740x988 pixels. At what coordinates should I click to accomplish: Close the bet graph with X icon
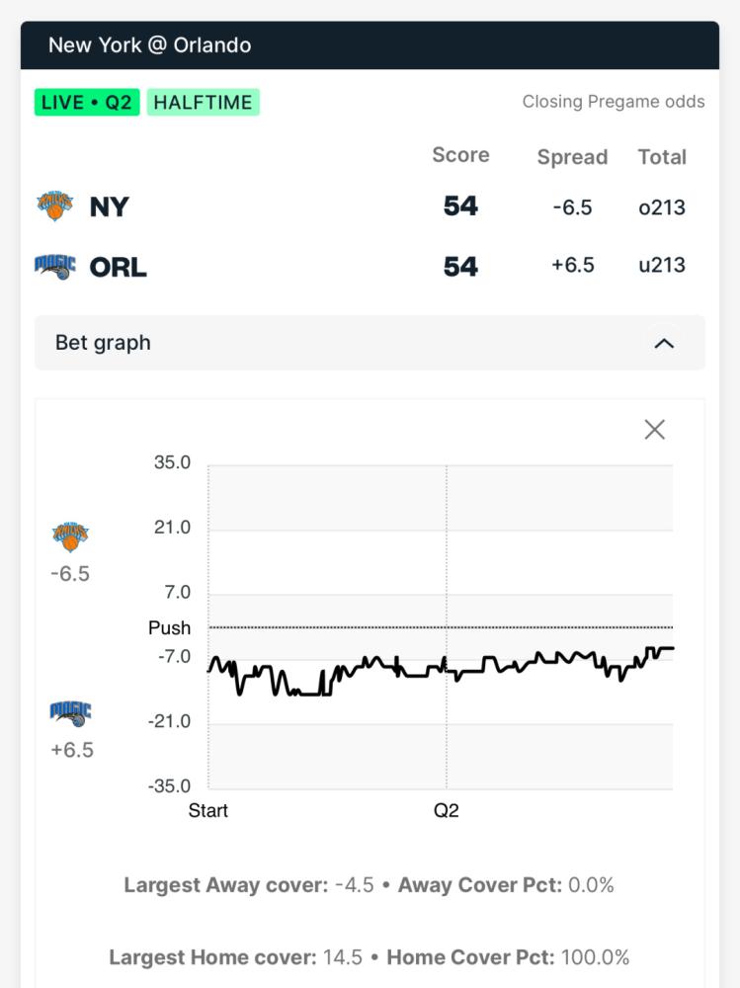654,430
